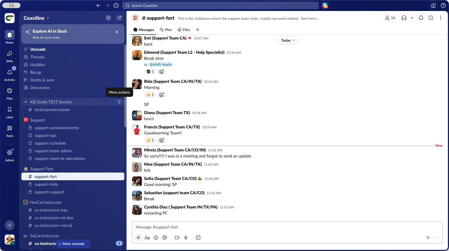Open the Coastline workspace dropdown
Image resolution: width=449 pixels, height=251 pixels.
[37, 18]
